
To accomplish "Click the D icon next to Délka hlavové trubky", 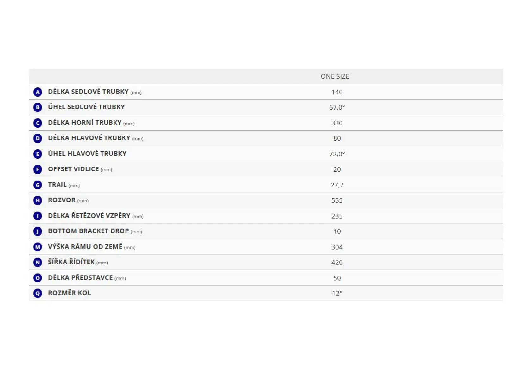I will [x=38, y=138].
